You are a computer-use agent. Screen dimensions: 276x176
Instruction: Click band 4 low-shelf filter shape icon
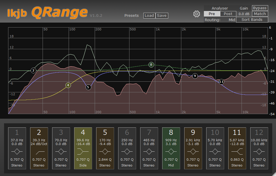pos(83,151)
